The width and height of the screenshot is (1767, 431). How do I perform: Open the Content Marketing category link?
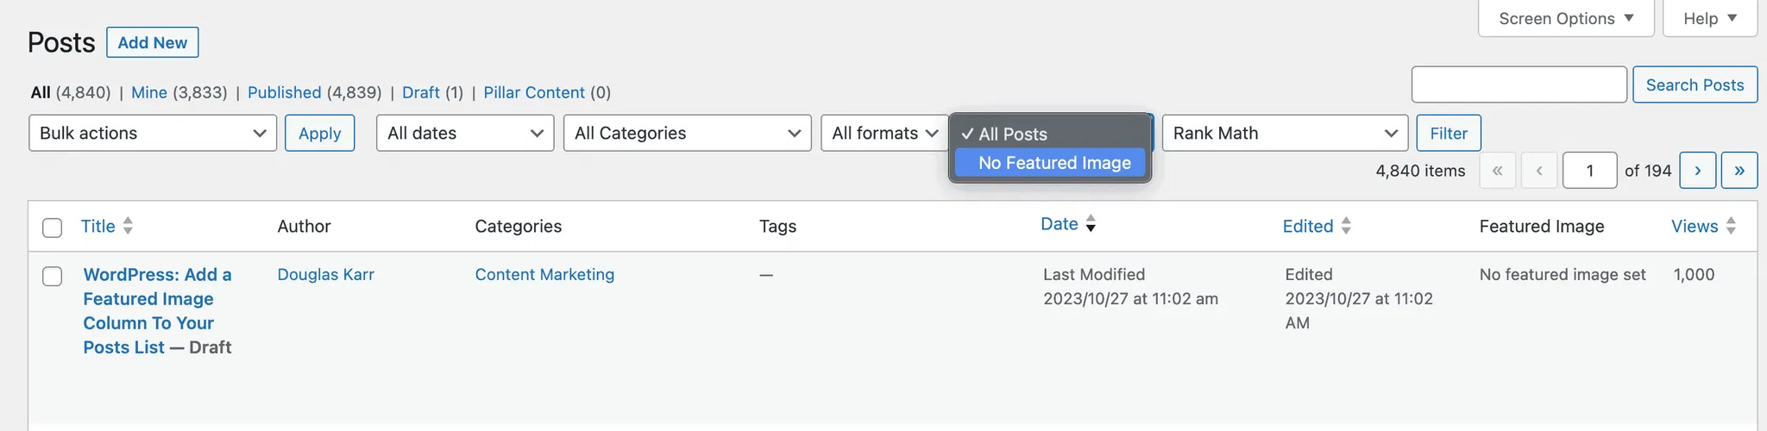544,274
